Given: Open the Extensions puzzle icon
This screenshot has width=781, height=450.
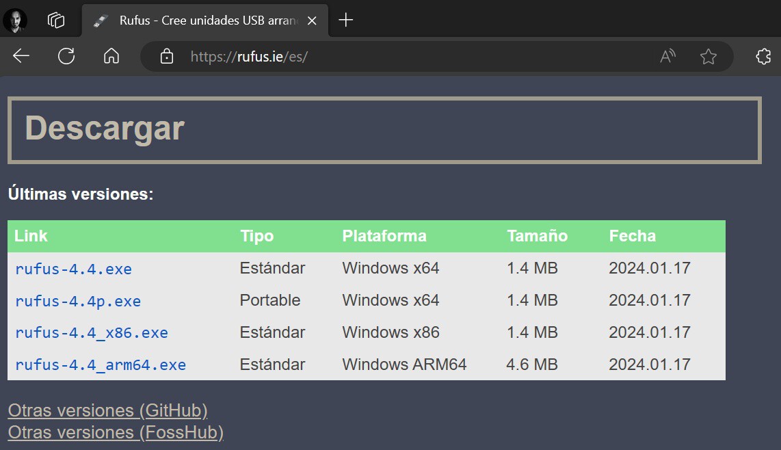Looking at the screenshot, I should pyautogui.click(x=763, y=57).
